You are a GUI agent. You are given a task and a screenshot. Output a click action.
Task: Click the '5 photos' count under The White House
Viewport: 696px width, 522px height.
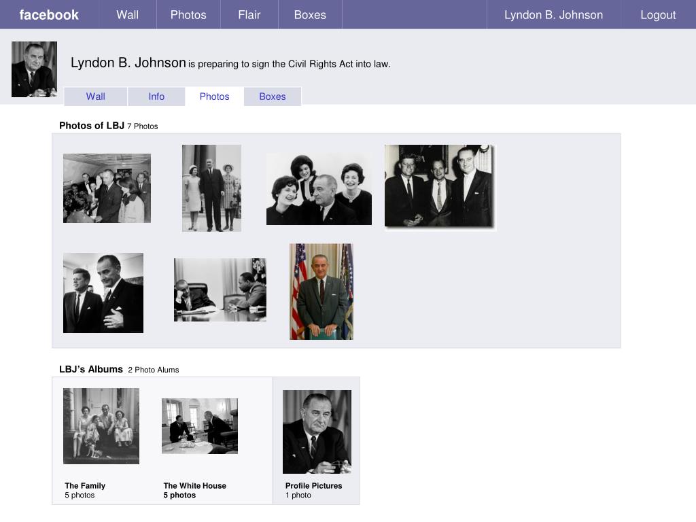pos(179,495)
